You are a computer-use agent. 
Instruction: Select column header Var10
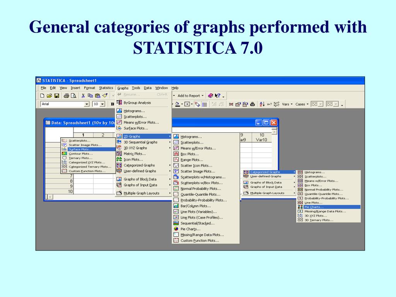click(x=261, y=137)
